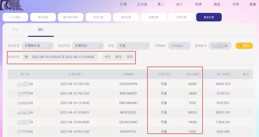Click the 本月 quick date button
The image size is (259, 137).
(x=130, y=57)
